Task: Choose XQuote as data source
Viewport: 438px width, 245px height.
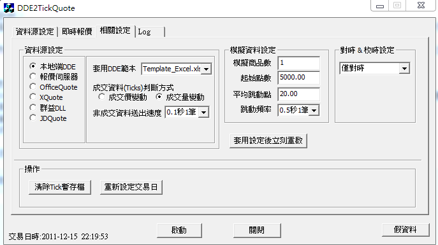Action: [46, 97]
